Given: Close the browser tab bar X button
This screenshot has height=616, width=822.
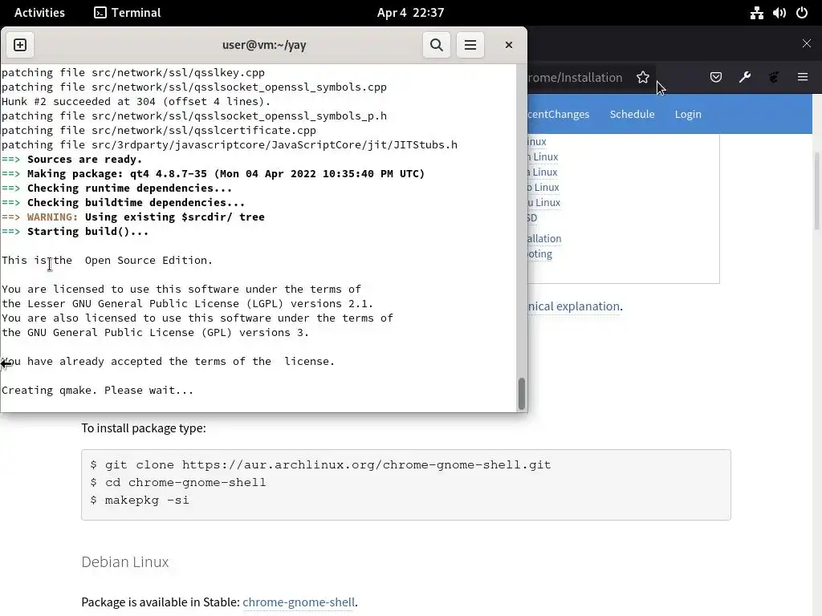Looking at the screenshot, I should [x=806, y=43].
